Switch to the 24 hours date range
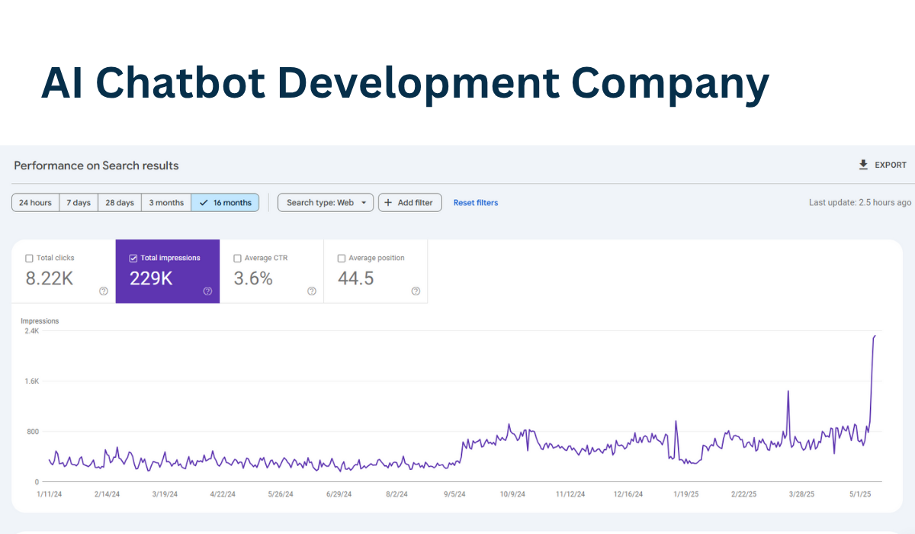Screen dimensions: 915x534 coord(35,202)
